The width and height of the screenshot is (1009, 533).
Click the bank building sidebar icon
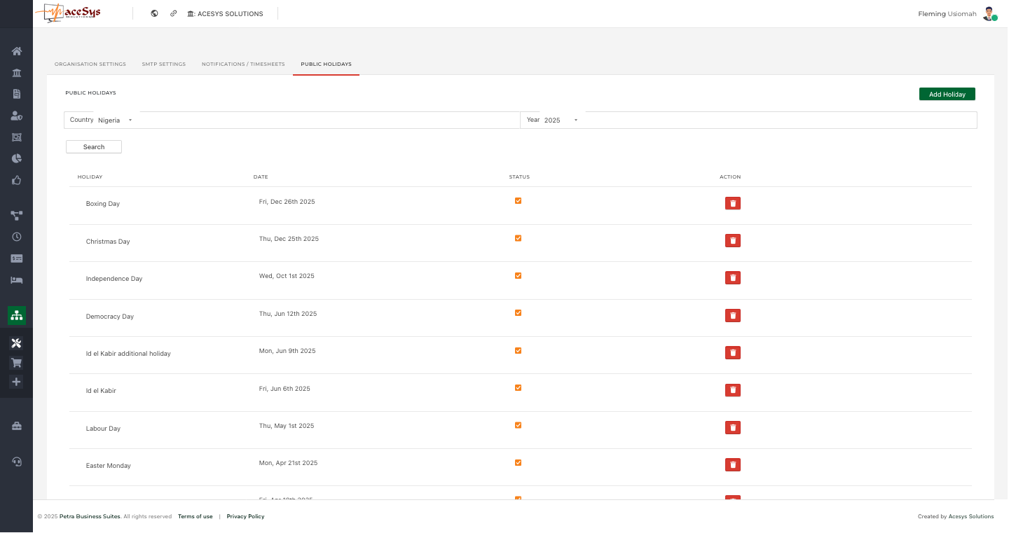(17, 73)
